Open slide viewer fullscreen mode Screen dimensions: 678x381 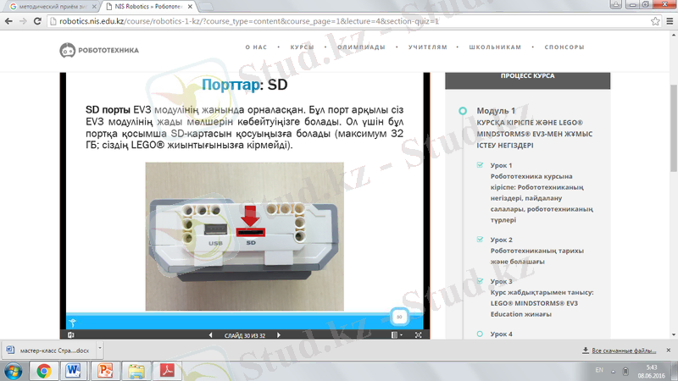418,335
